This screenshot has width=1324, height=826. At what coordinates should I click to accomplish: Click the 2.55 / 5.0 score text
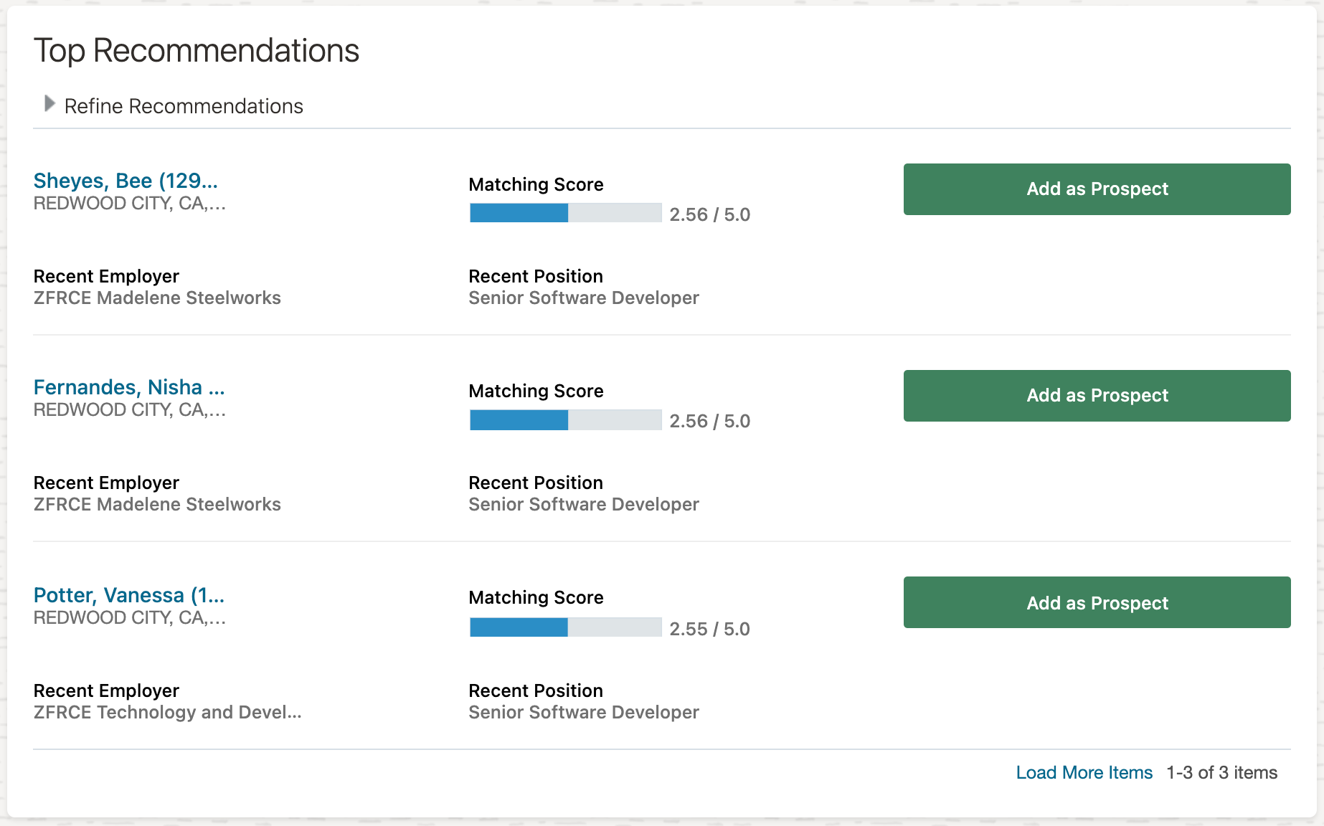709,629
